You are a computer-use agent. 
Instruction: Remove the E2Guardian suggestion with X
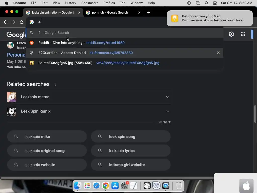coord(218,53)
